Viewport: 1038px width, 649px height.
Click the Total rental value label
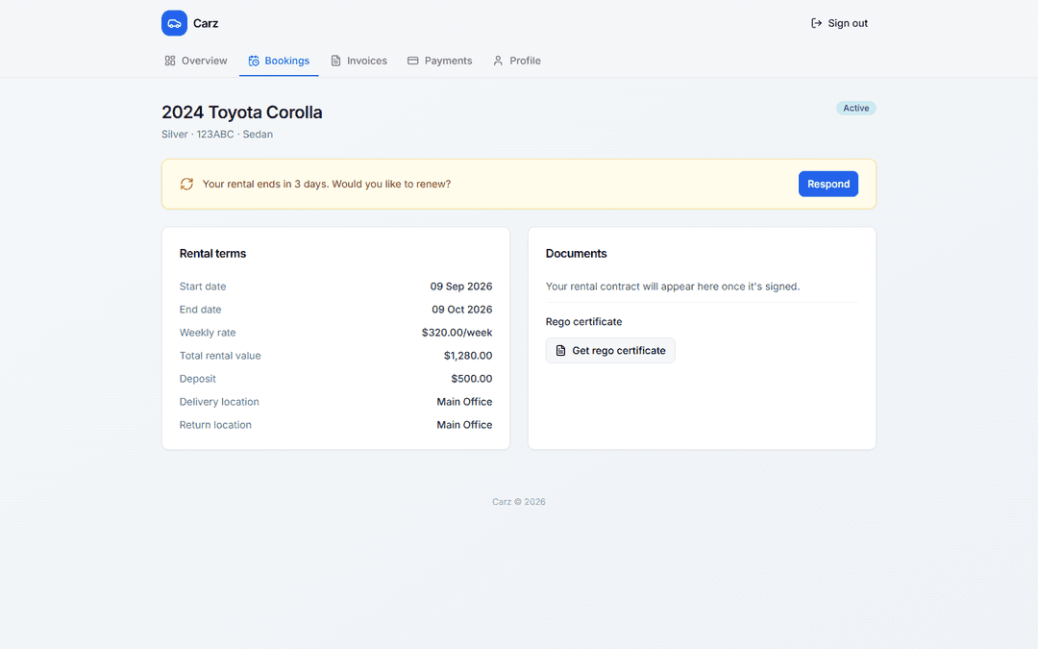tap(220, 356)
